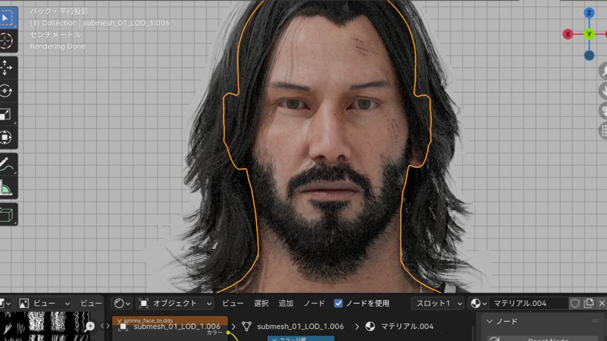607x341 pixels.
Task: Collapse the ノード panel
Action: click(490, 321)
